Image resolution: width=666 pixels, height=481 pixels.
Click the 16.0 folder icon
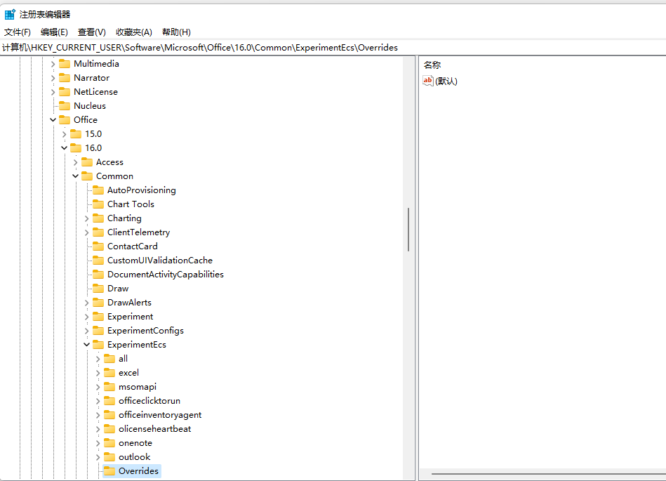(x=76, y=148)
